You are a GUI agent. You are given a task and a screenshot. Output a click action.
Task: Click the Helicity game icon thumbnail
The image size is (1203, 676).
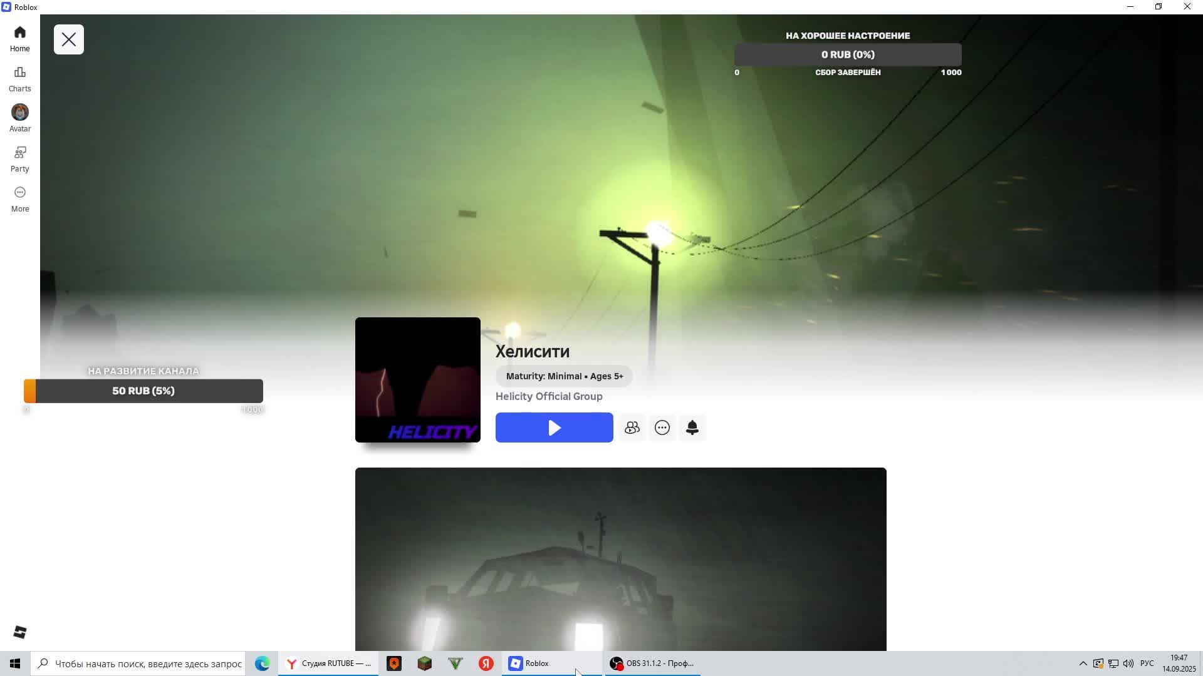pos(417,379)
